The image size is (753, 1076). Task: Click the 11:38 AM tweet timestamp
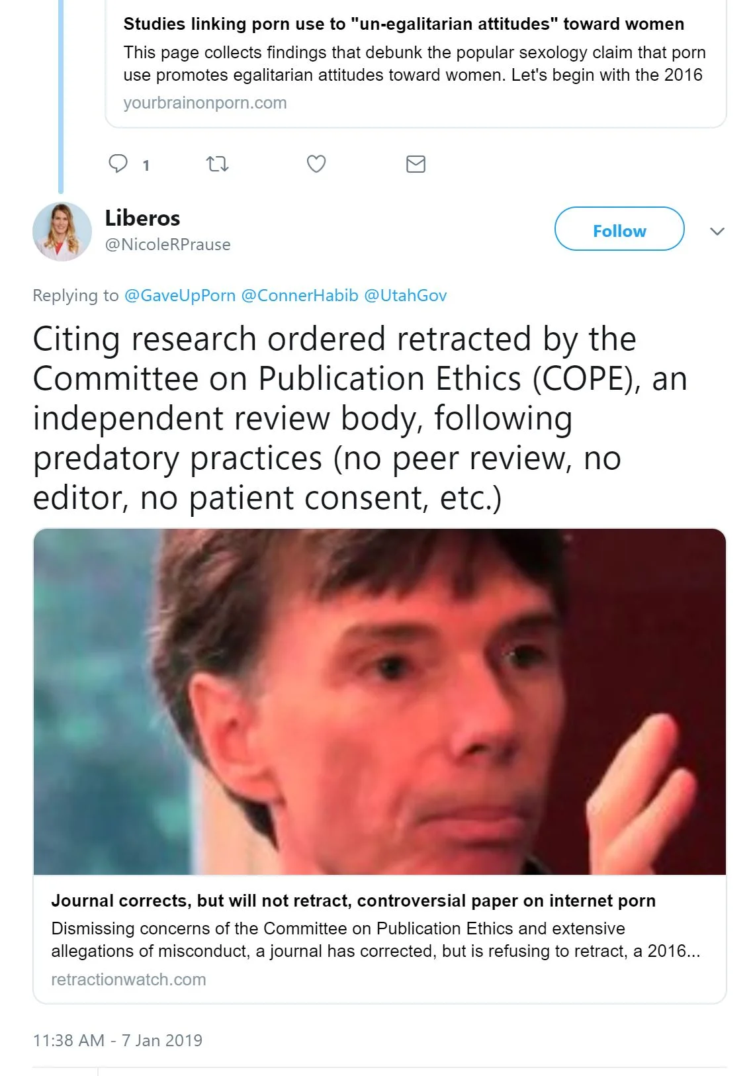118,1040
